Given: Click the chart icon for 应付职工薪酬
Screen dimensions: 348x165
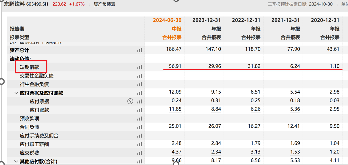Looking at the screenshot, I should (x=139, y=144).
